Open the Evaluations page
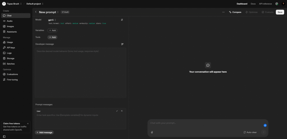Screen dimensions: 287x139 (16, 74)
